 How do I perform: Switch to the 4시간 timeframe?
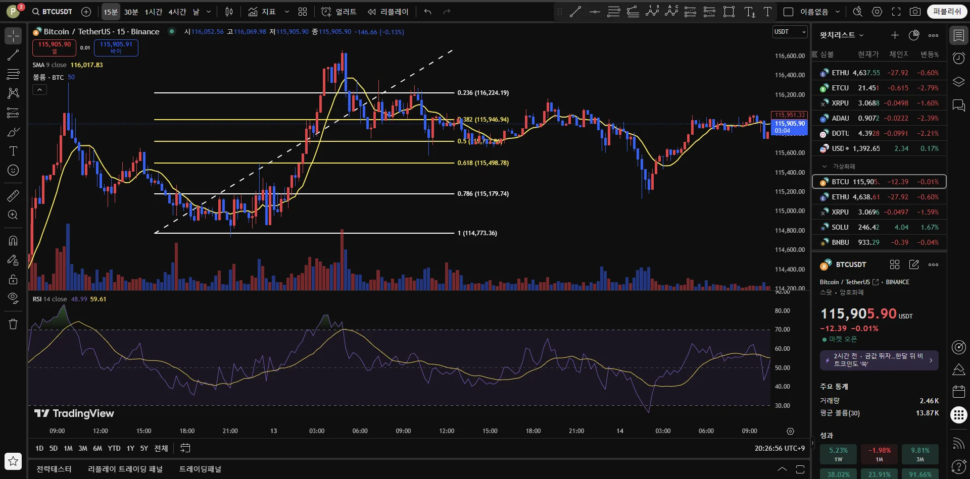(x=177, y=12)
